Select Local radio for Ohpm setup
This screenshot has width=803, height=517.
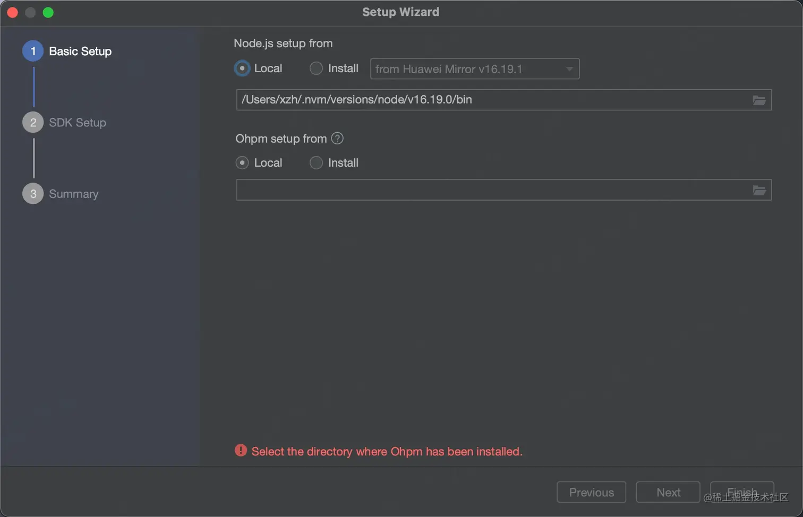click(x=242, y=163)
